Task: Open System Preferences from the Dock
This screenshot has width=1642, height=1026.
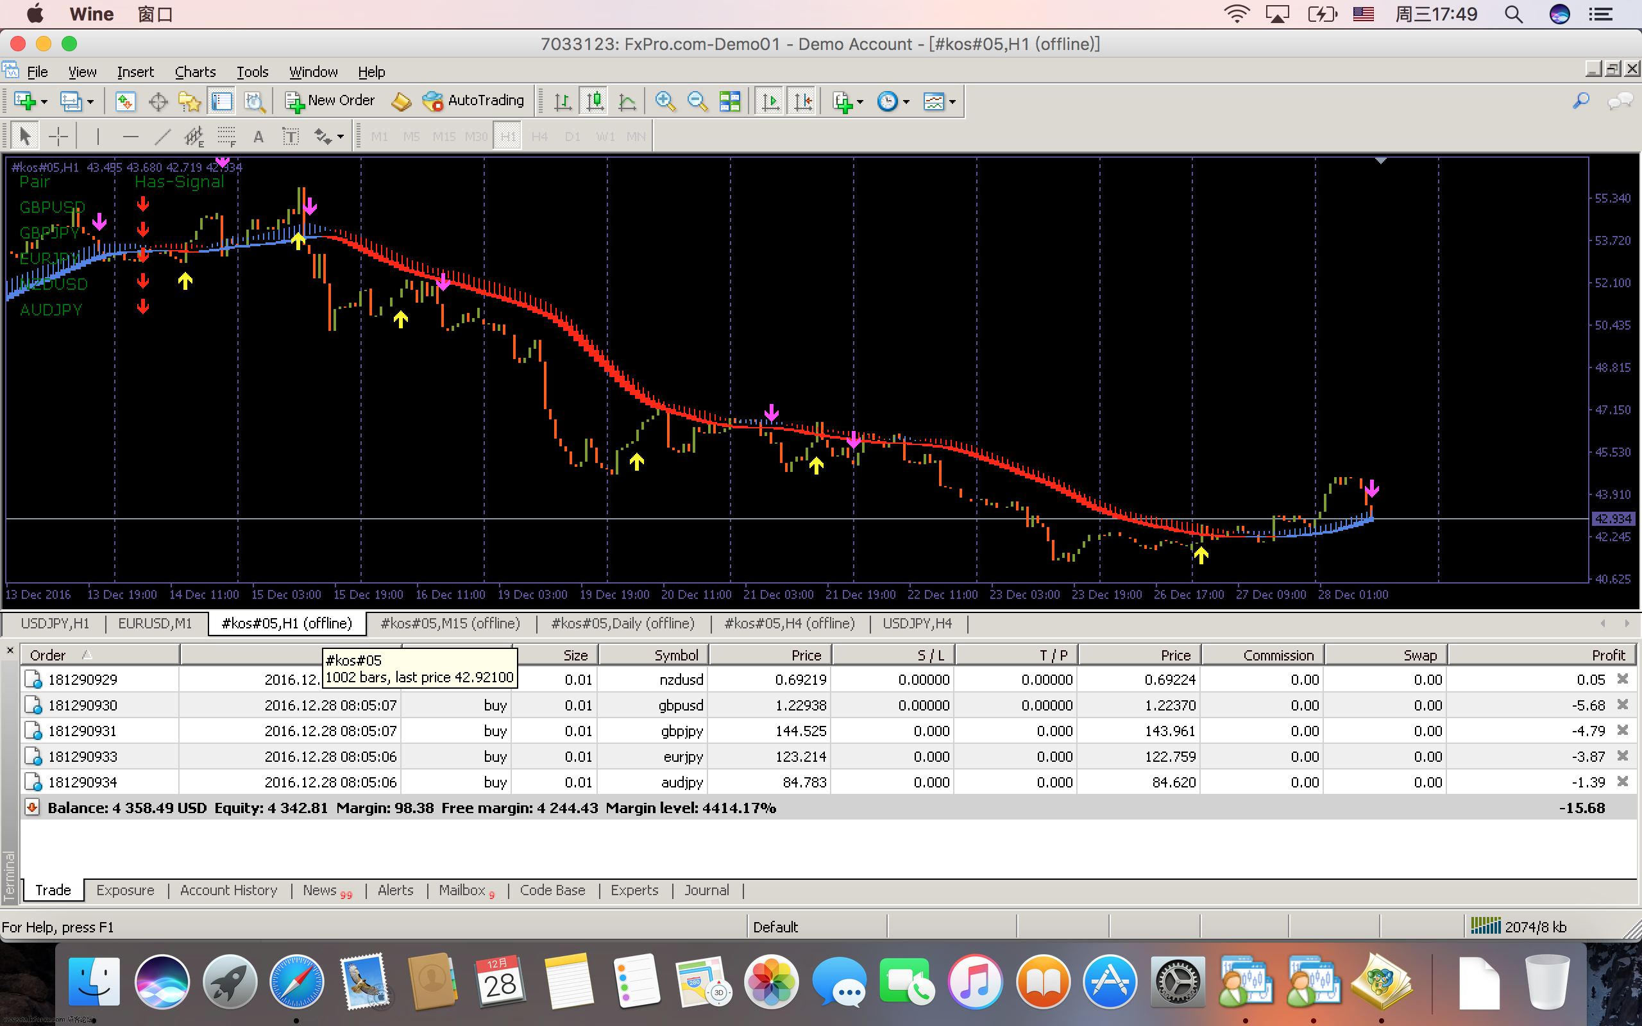Action: [1178, 982]
